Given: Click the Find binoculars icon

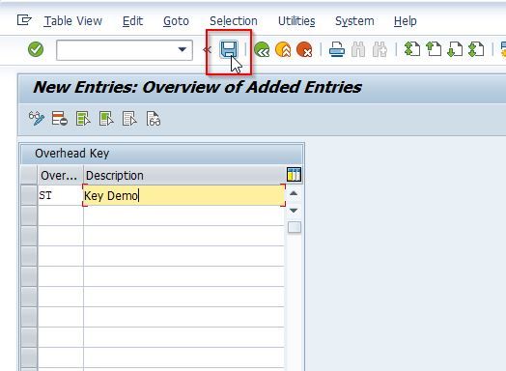Looking at the screenshot, I should (358, 49).
